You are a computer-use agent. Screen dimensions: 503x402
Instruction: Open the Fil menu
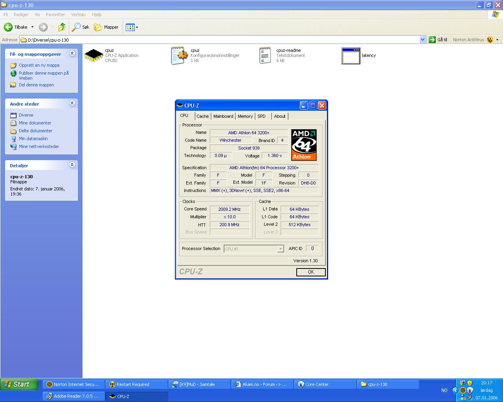6,15
